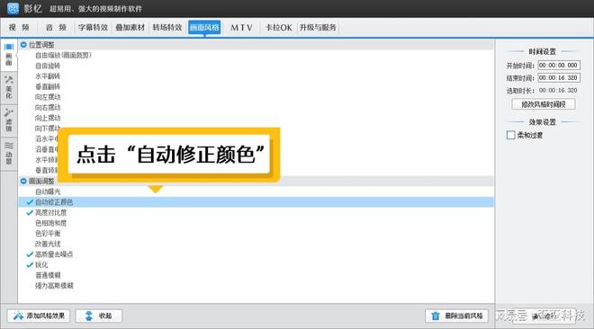The image size is (594, 329).
Task: Select the 普通模糊 style
Action: pos(48,275)
